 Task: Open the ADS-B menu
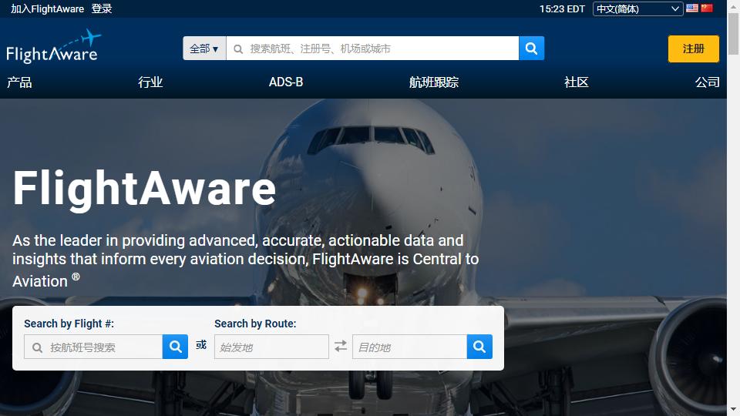(x=285, y=82)
